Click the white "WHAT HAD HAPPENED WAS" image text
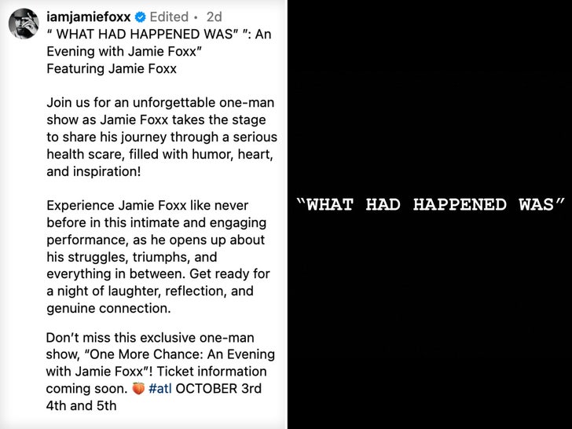572x429 pixels. pyautogui.click(x=431, y=205)
